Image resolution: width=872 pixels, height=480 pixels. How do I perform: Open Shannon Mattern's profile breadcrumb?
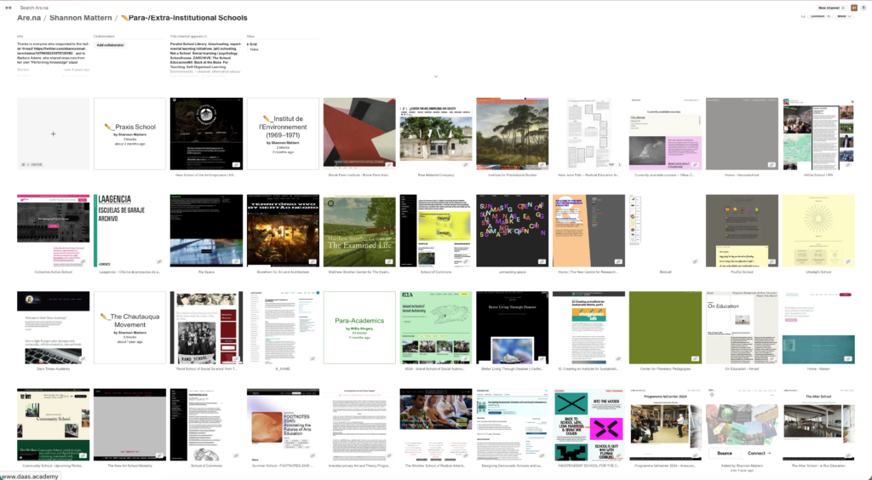81,18
